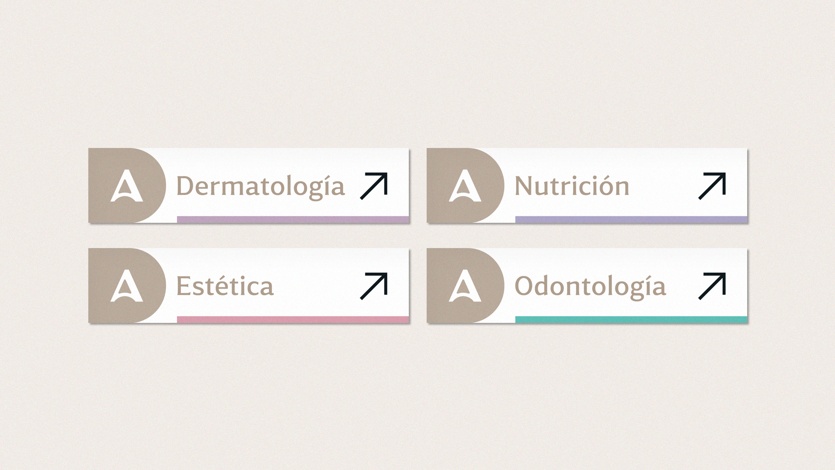Click the A logo on Dermatología sign
Image resolution: width=835 pixels, height=470 pixels.
[x=127, y=186]
